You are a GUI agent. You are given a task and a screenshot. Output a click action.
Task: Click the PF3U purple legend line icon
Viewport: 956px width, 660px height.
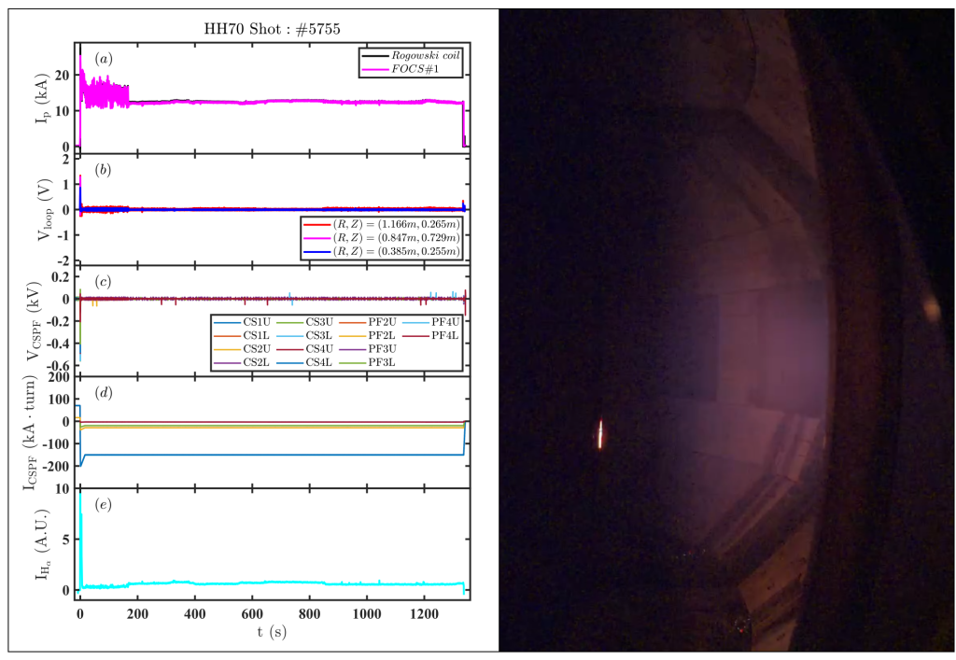coord(353,349)
